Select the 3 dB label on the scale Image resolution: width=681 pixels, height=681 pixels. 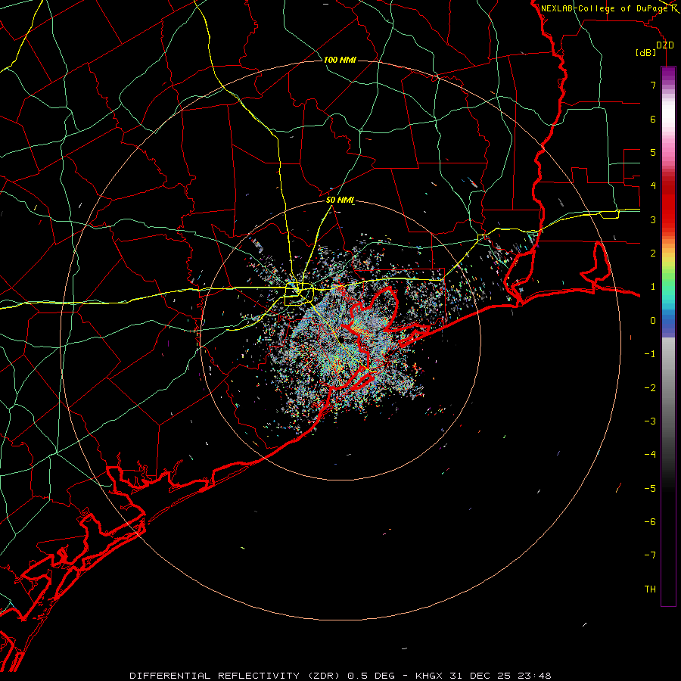(653, 219)
